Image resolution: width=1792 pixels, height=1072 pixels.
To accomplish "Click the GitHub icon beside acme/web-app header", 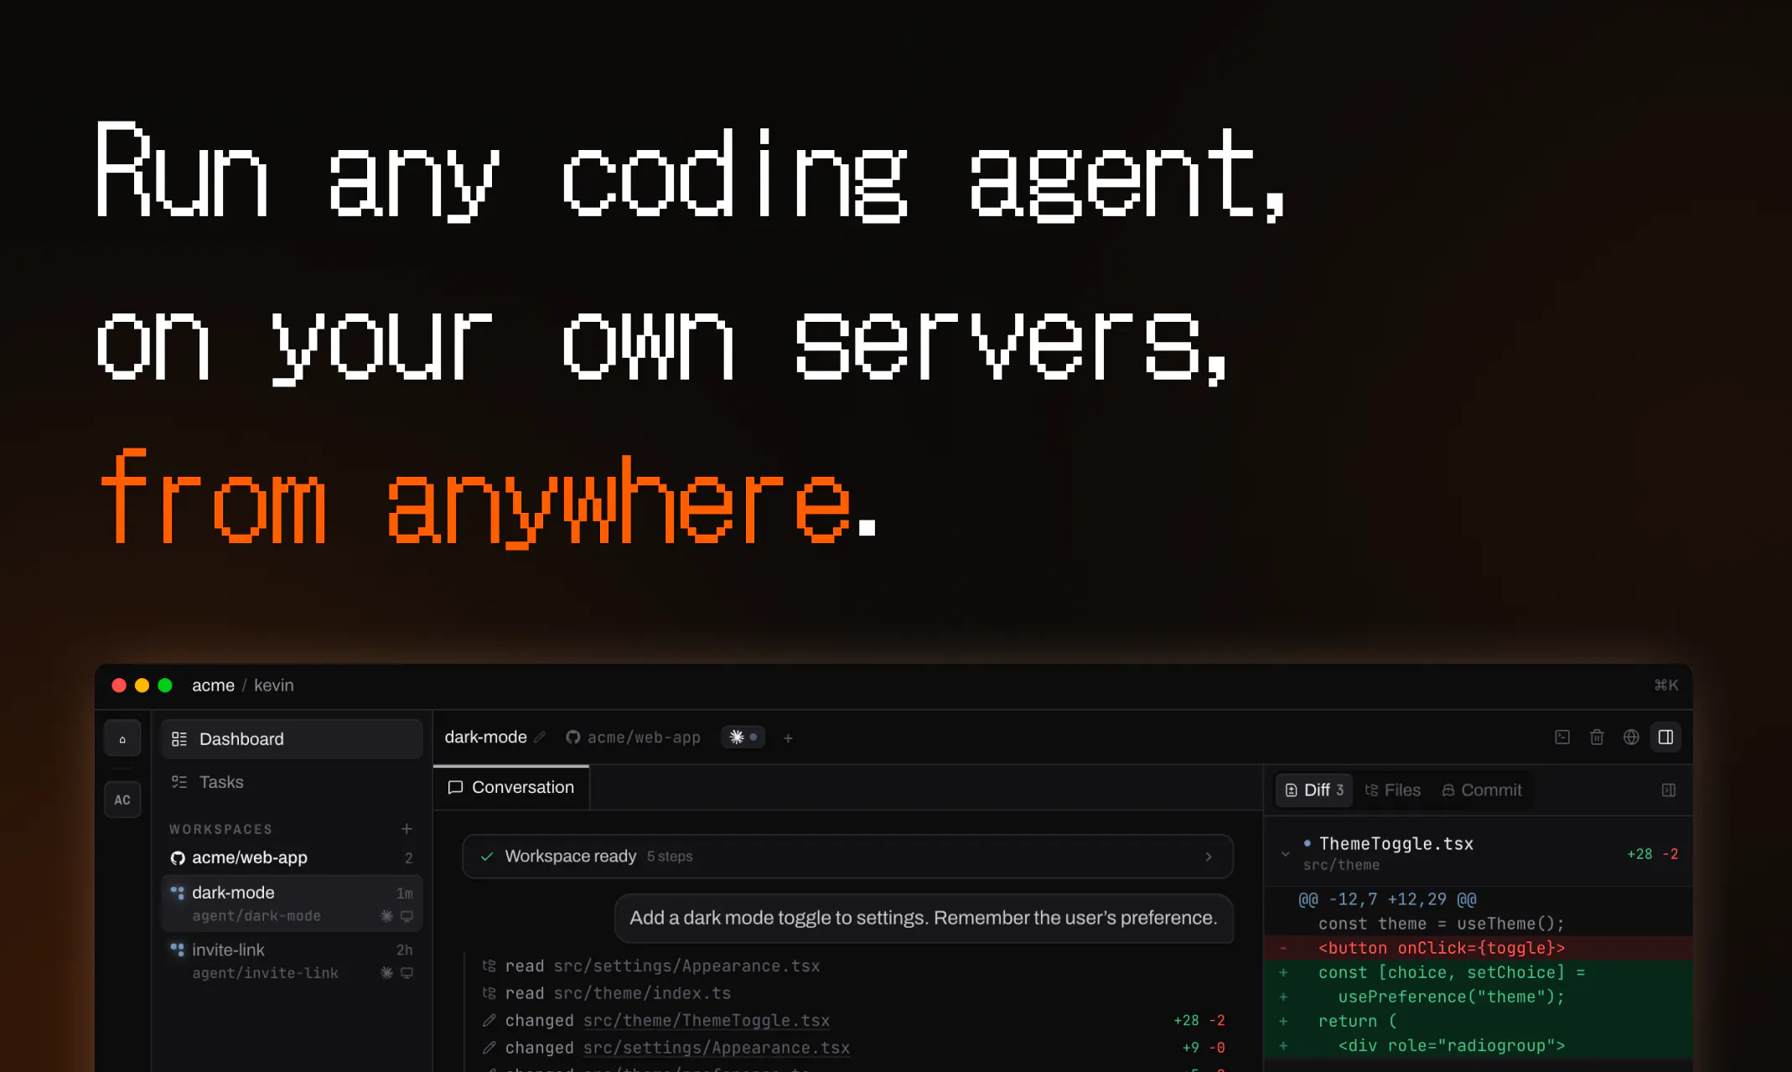I will coord(573,738).
